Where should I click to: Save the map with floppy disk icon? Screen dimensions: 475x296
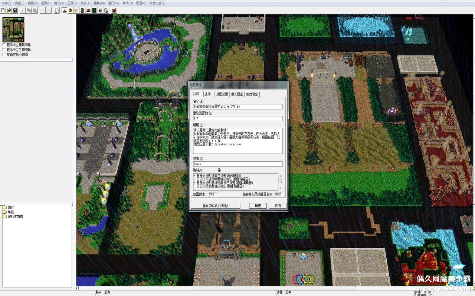(x=14, y=10)
